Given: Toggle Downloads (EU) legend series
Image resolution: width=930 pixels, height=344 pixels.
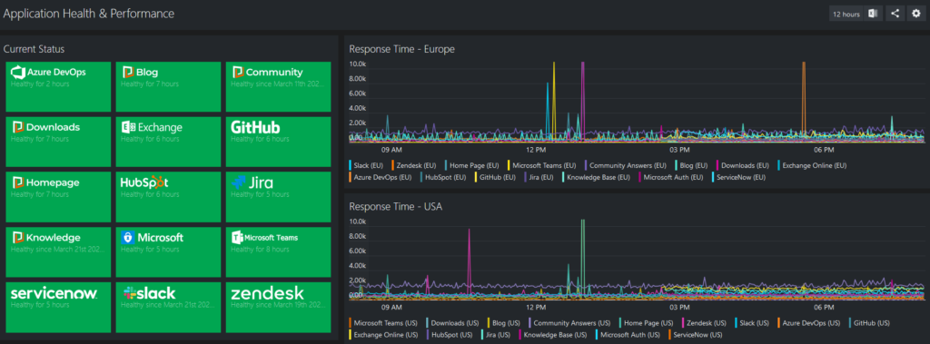Looking at the screenshot, I should (x=743, y=165).
